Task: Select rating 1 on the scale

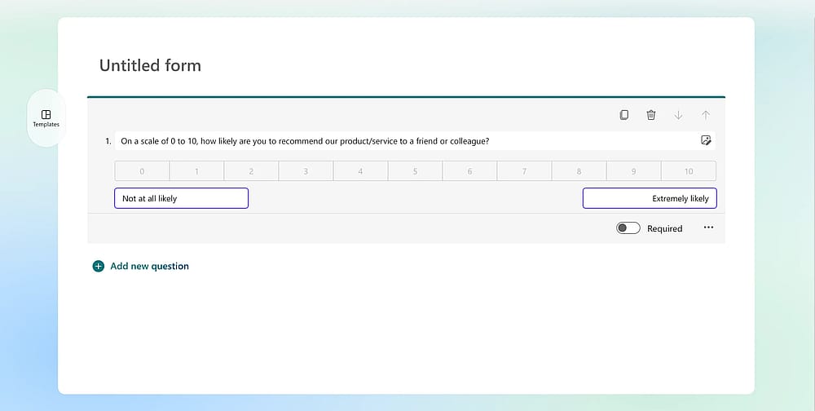Action: click(196, 171)
